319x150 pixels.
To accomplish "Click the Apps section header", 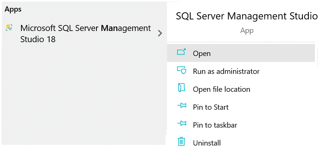I will pos(13,9).
